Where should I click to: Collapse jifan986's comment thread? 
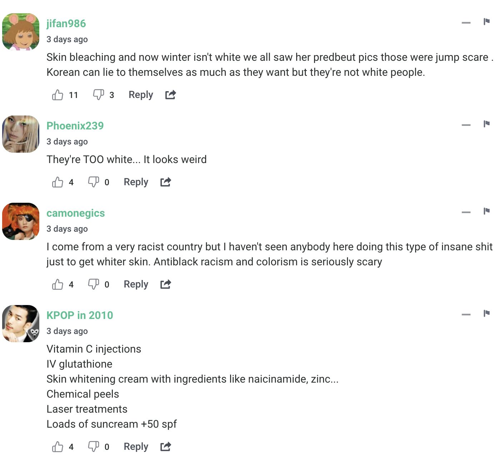466,23
